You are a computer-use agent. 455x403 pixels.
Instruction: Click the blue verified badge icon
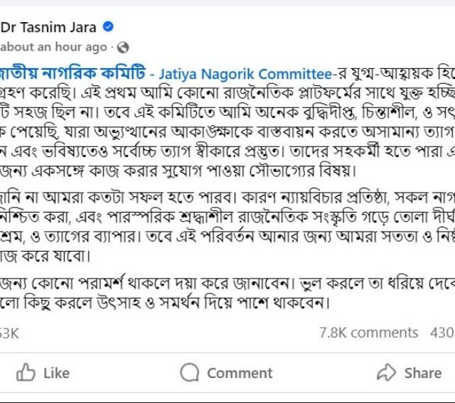[x=108, y=27]
